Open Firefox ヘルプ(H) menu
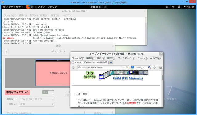 pos(155,58)
